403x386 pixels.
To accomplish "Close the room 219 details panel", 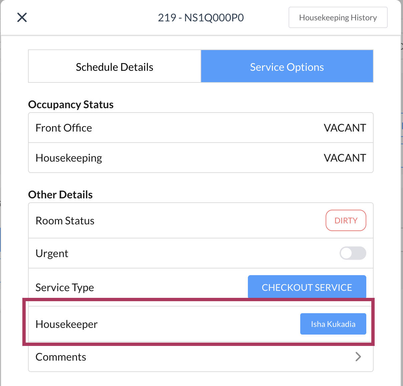I will (x=22, y=17).
